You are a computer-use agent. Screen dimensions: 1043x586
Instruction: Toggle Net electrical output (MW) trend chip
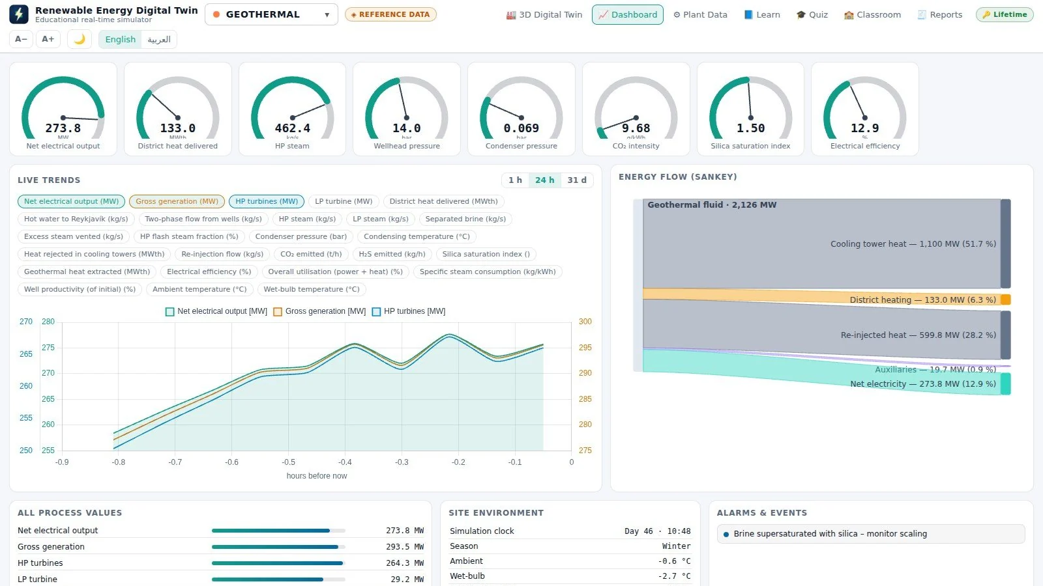click(x=72, y=201)
